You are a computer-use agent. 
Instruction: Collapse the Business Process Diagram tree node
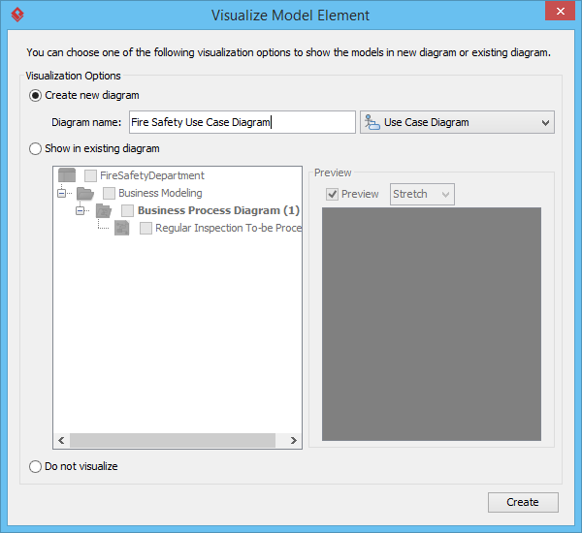[80, 210]
